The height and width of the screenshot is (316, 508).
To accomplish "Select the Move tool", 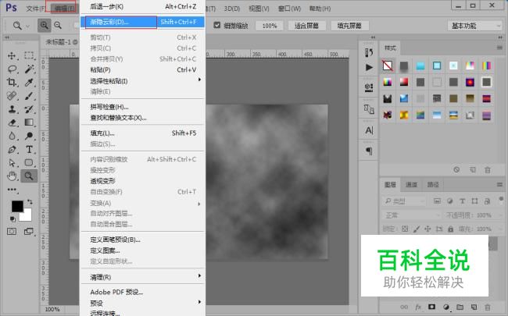I will tap(12, 55).
